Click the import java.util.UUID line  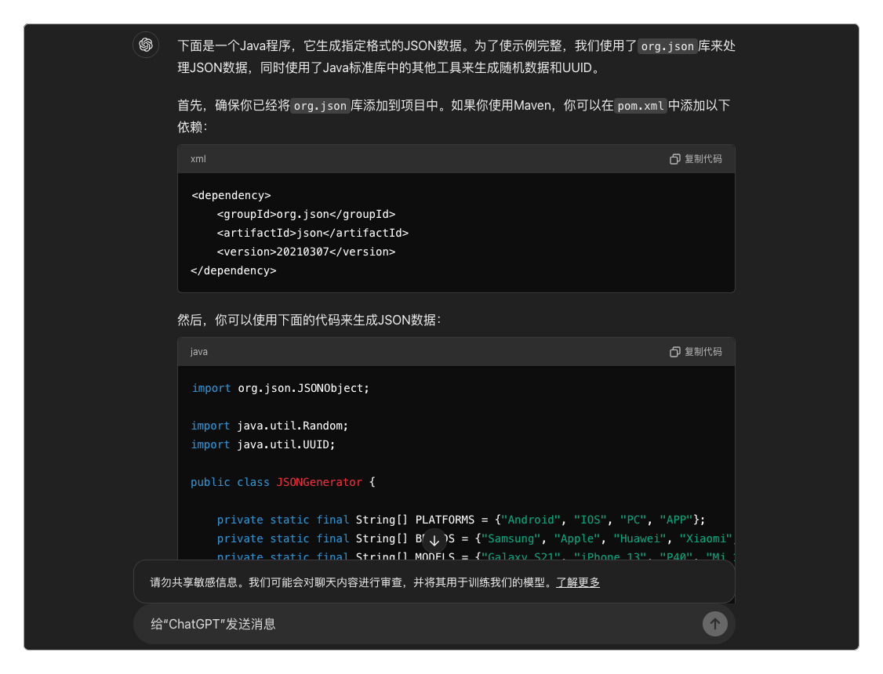[x=263, y=444]
